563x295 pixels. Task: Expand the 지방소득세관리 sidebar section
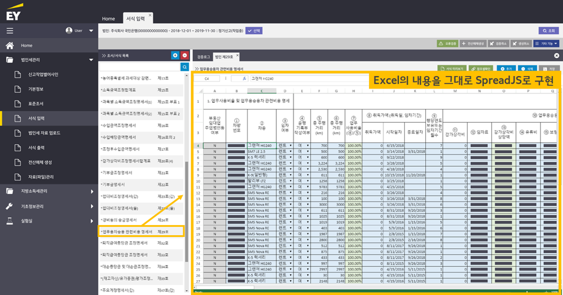pos(49,191)
